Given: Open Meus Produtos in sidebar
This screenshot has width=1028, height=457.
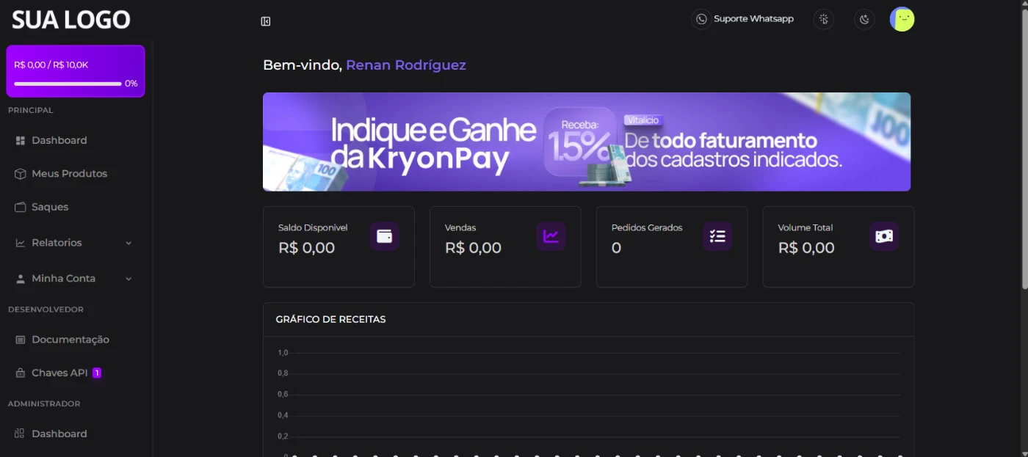Looking at the screenshot, I should pyautogui.click(x=69, y=174).
